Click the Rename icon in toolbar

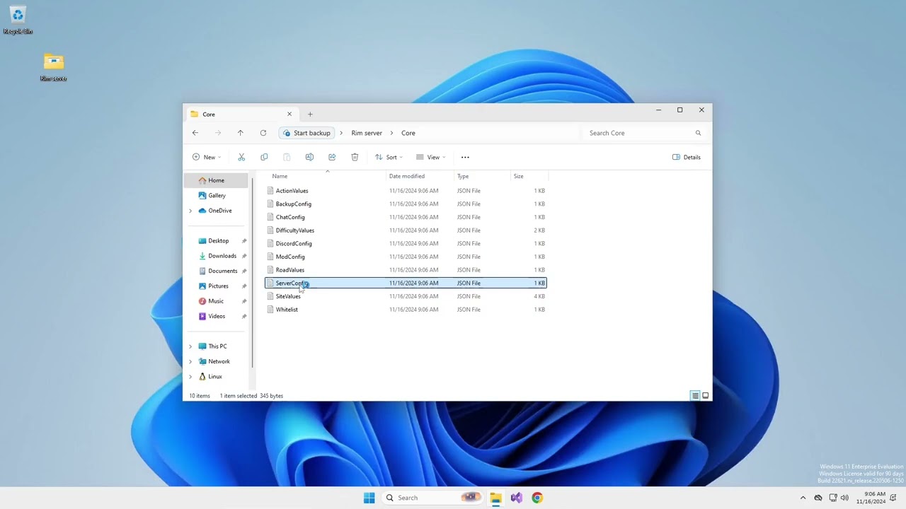point(309,157)
